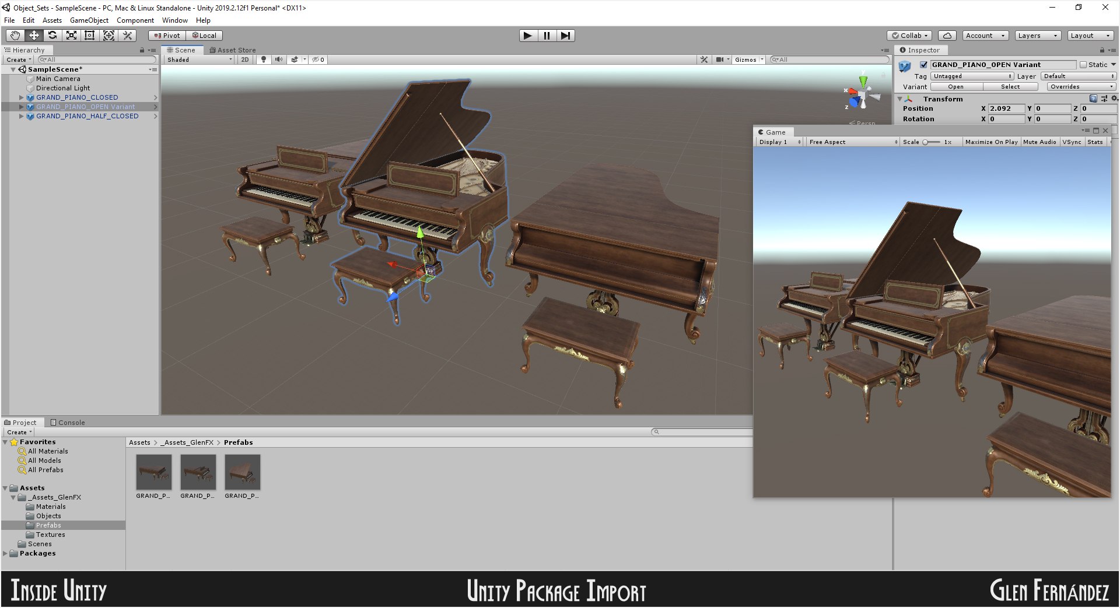Screen dimensions: 1120x608
Task: Select the combined Transform tool
Action: (x=108, y=36)
